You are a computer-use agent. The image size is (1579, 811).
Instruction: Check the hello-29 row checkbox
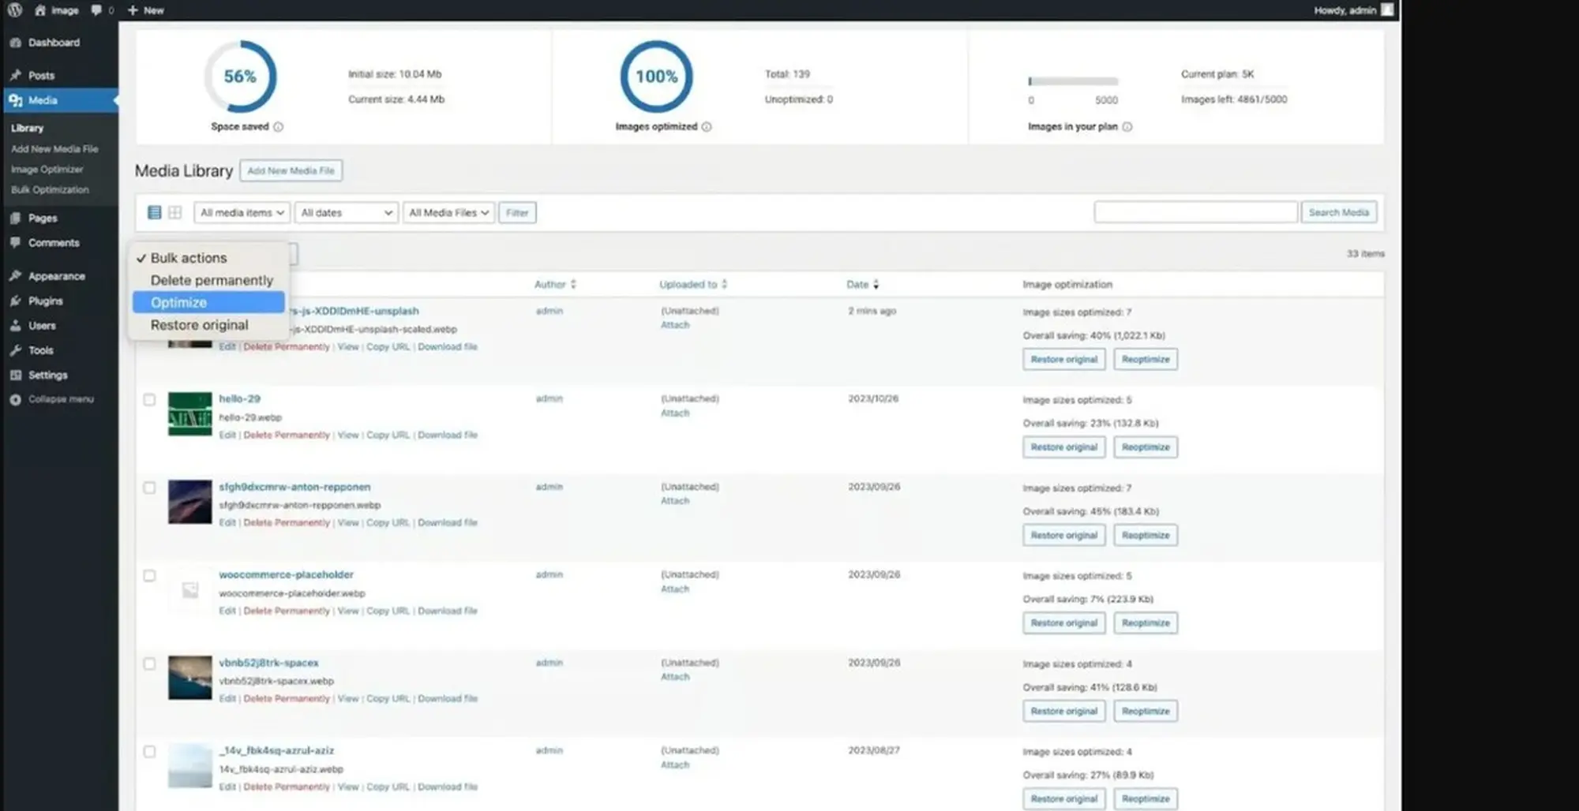(149, 400)
